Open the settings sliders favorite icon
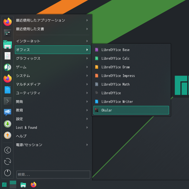This screenshot has height=189, width=189. (8, 33)
